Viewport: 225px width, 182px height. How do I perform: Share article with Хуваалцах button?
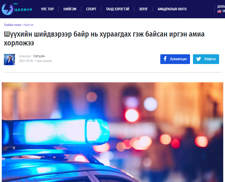point(175,59)
